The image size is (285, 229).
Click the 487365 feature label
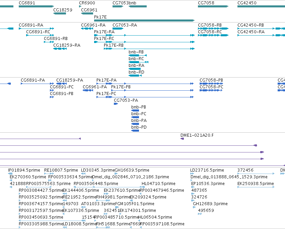click(199, 191)
